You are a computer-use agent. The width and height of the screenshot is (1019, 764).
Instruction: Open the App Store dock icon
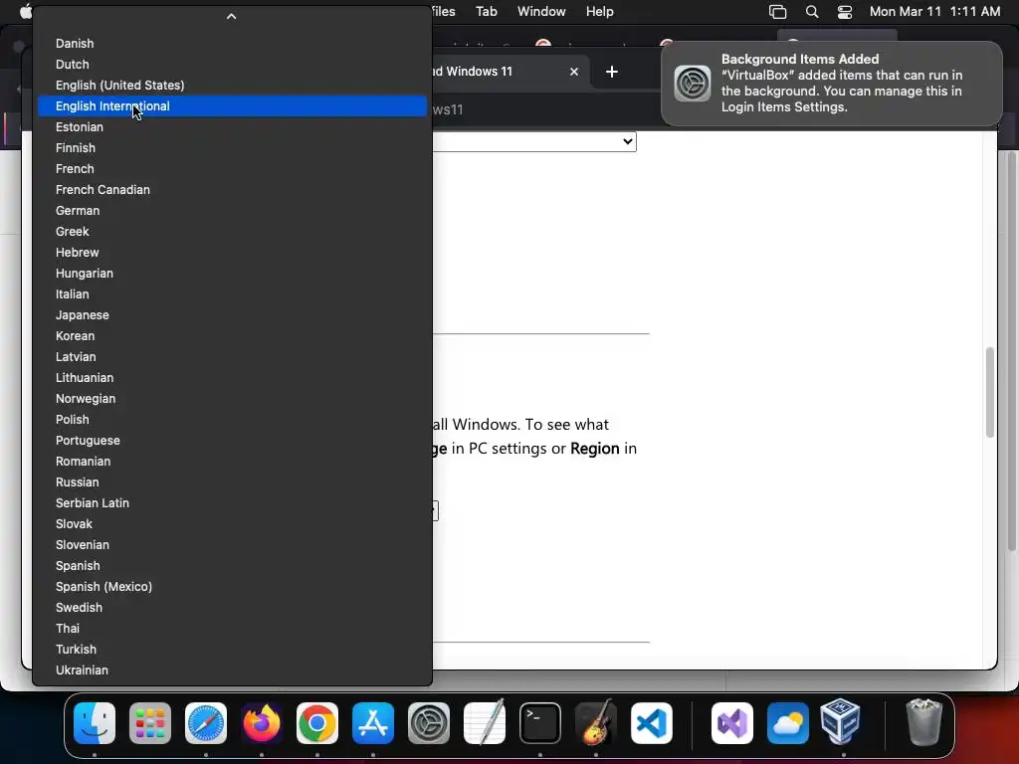373,723
